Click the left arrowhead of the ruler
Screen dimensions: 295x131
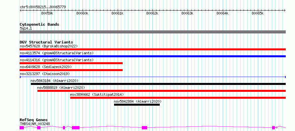tap(21, 10)
